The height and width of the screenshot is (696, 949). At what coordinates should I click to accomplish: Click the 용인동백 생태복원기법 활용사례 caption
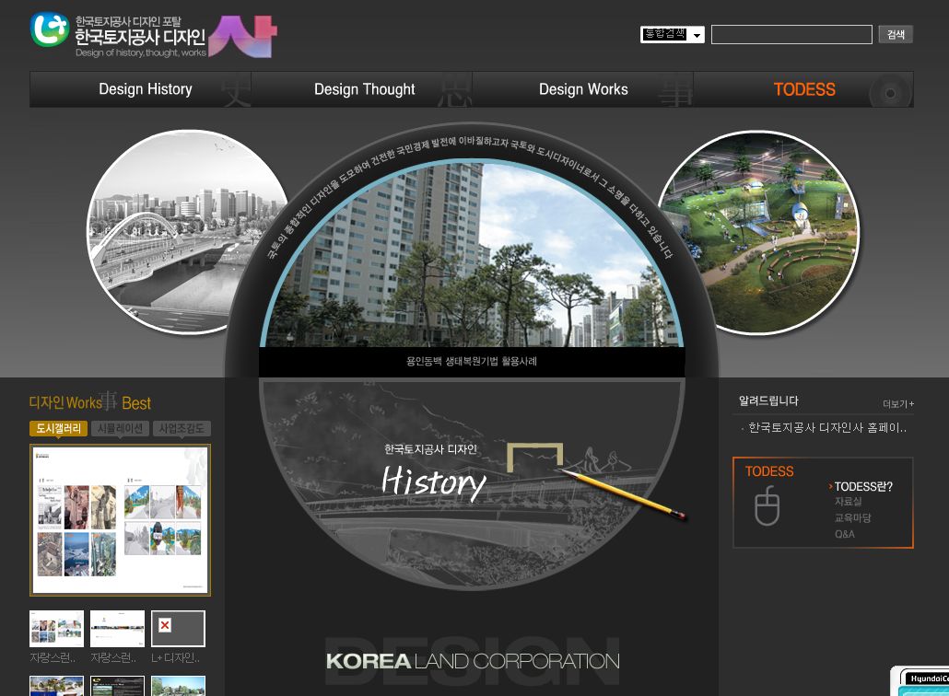472,362
